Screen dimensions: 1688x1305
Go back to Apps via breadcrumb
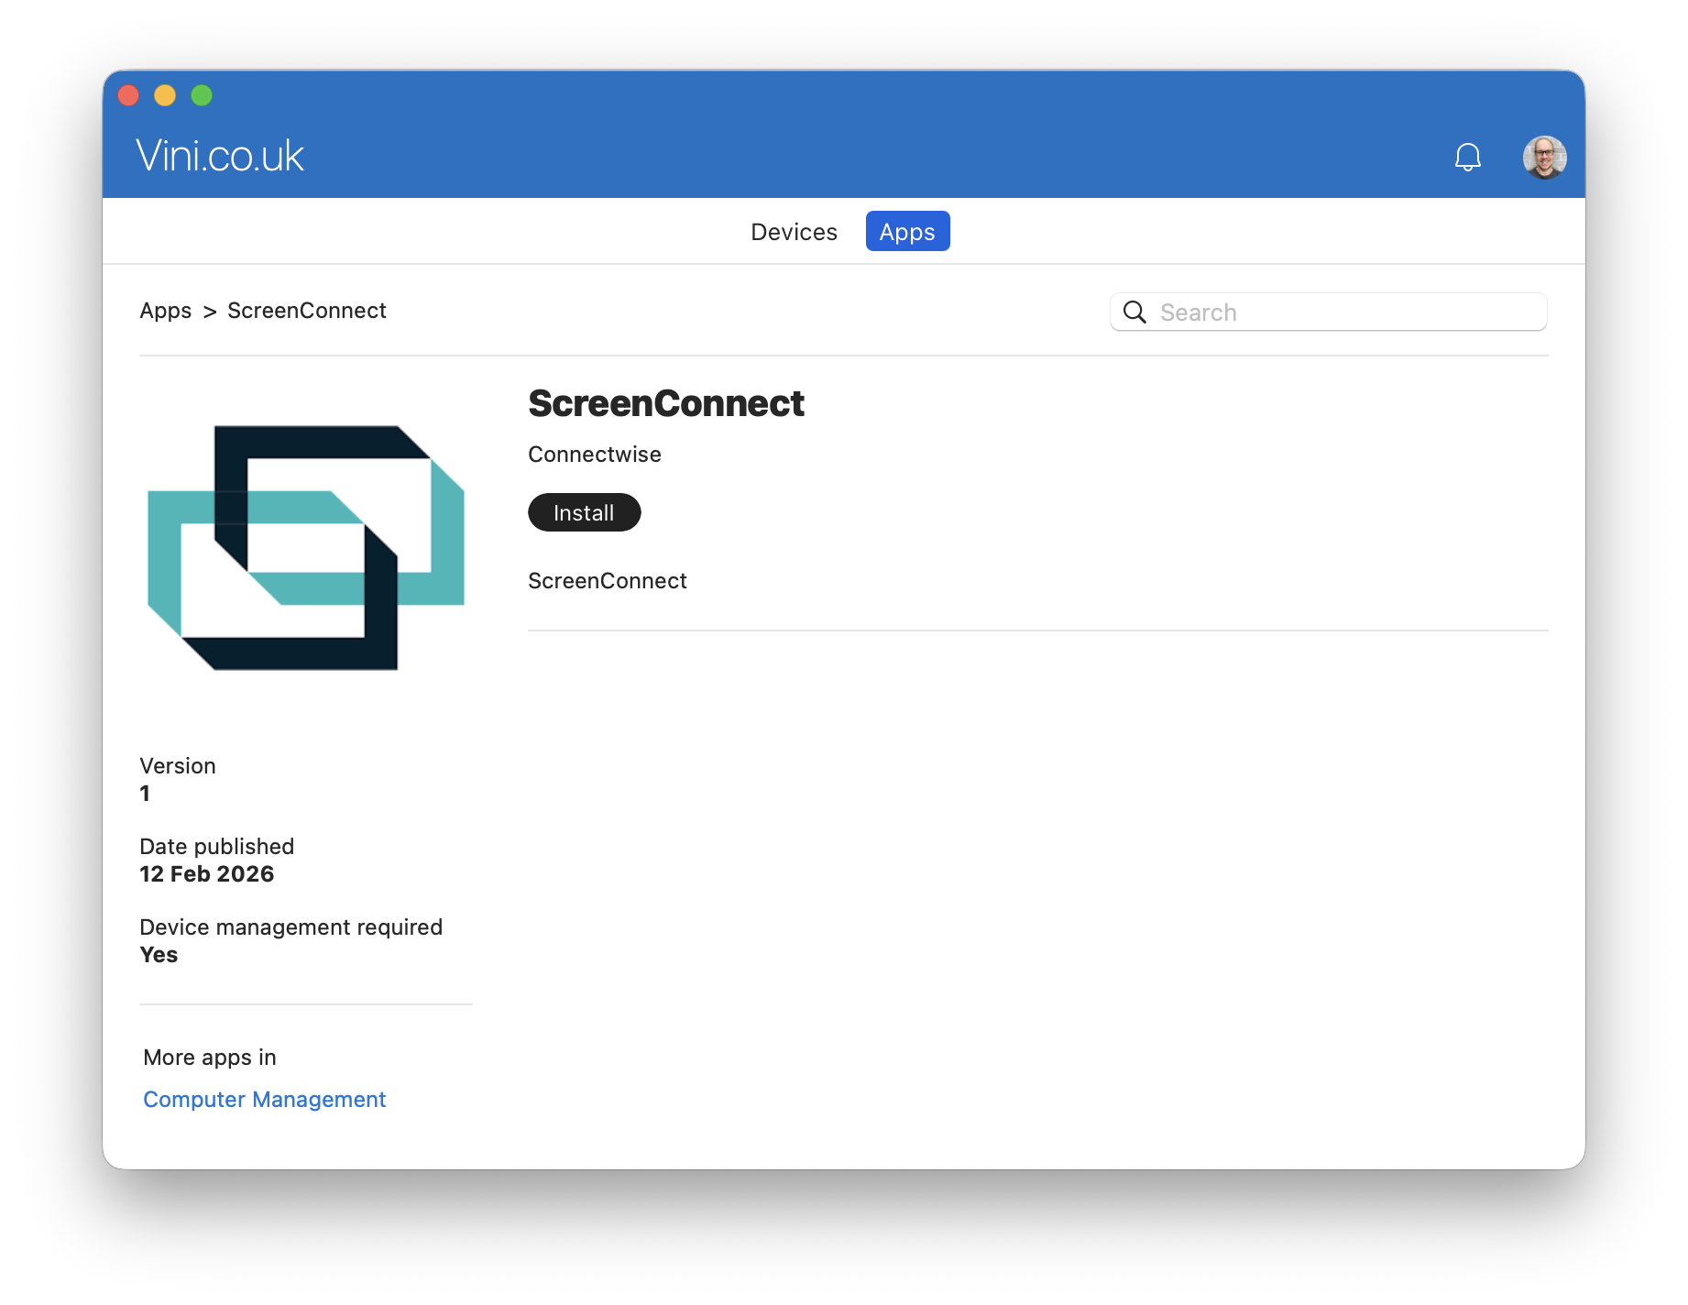pyautogui.click(x=166, y=311)
